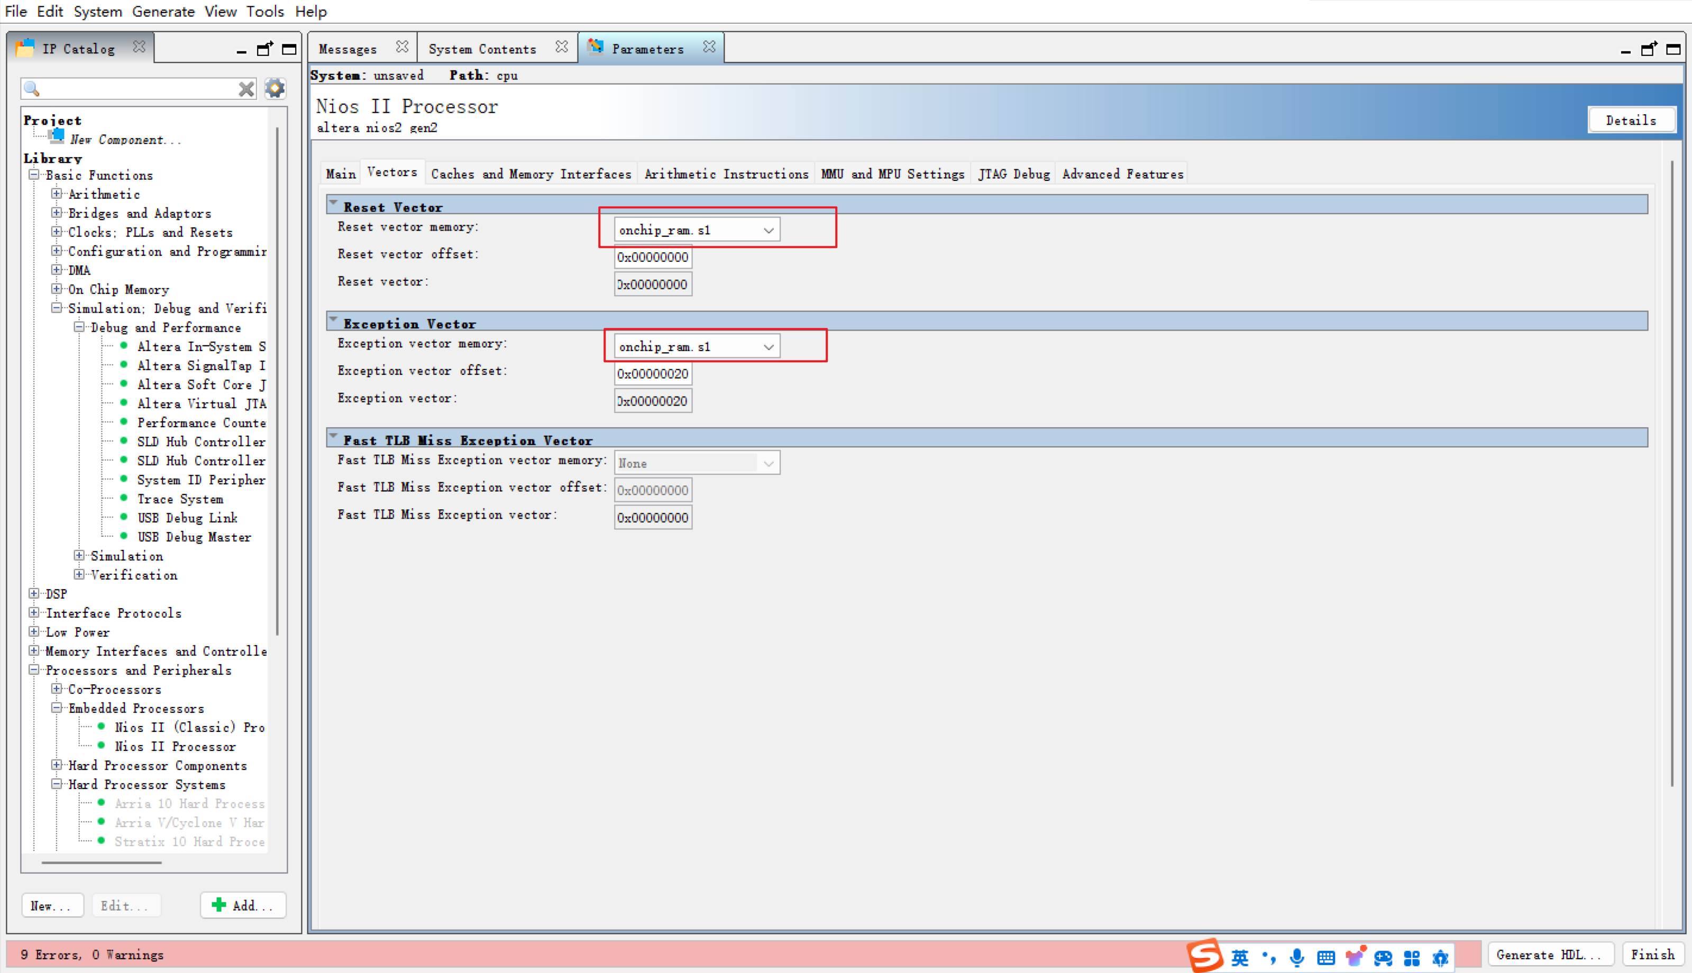Select USB Debug Master in catalog

pos(194,537)
